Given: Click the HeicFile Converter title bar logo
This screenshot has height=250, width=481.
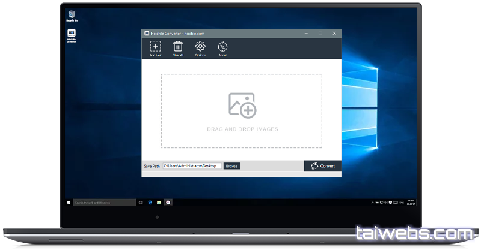Looking at the screenshot, I should point(147,33).
